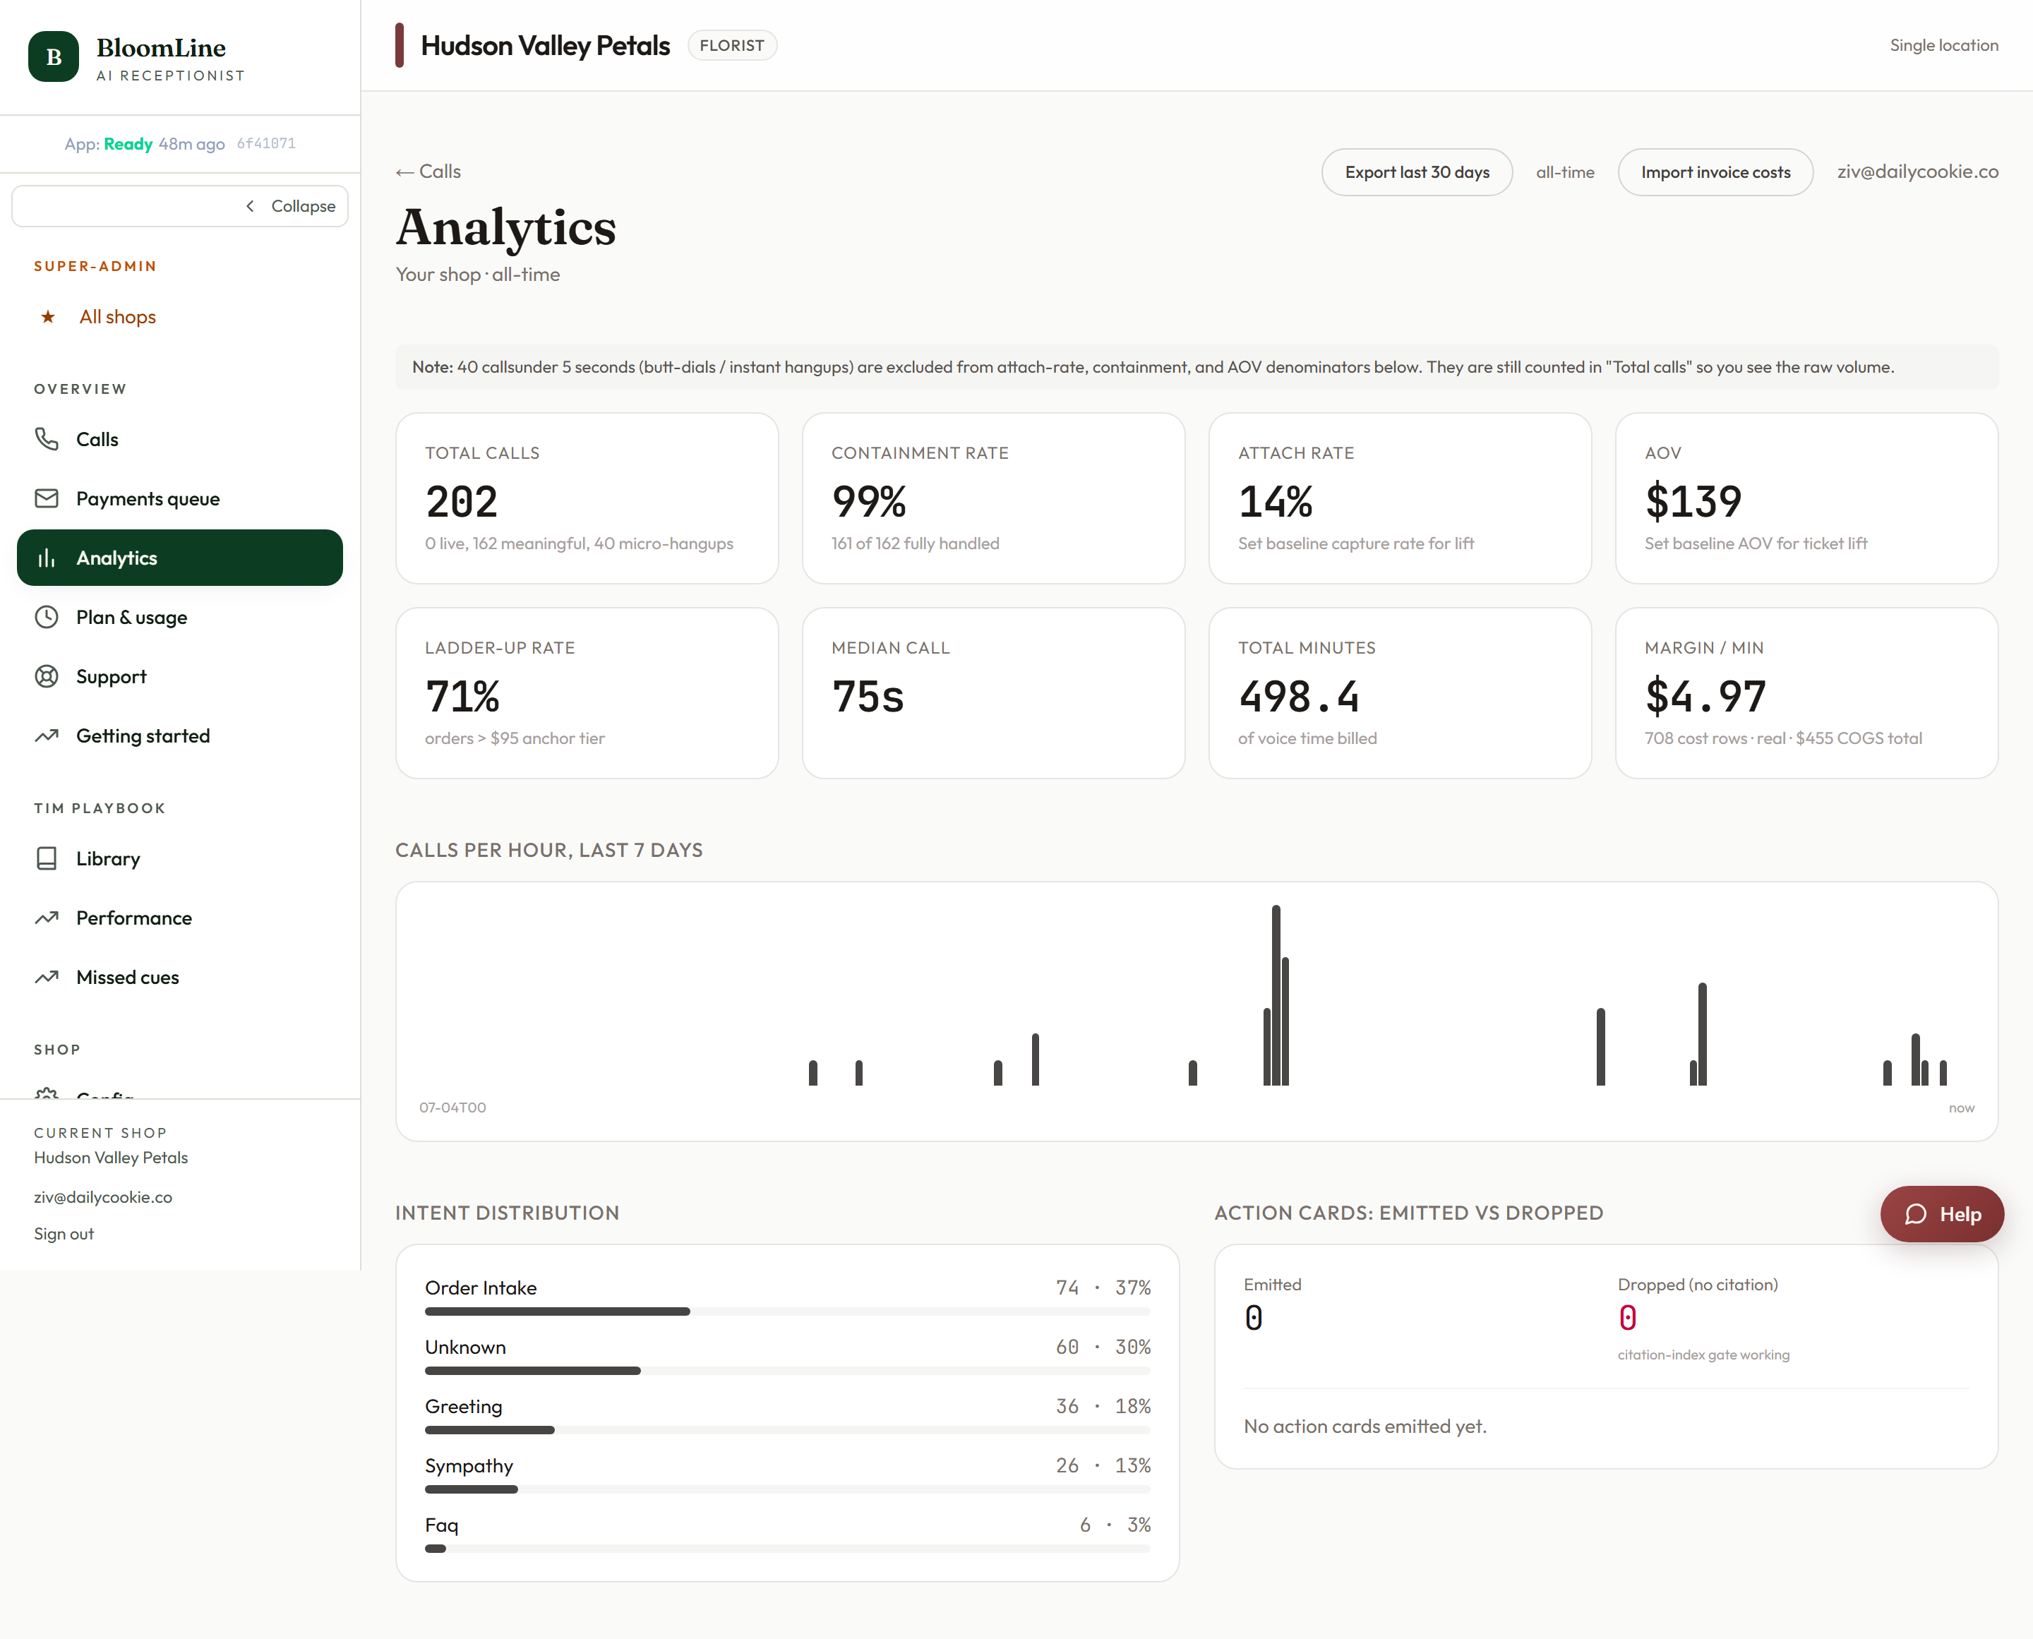The height and width of the screenshot is (1639, 2033).
Task: Click the FLORIST badge
Action: [732, 45]
